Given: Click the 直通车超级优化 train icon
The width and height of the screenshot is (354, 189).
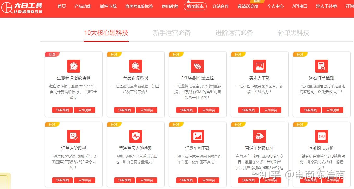Looking at the screenshot, I should tap(260, 136).
